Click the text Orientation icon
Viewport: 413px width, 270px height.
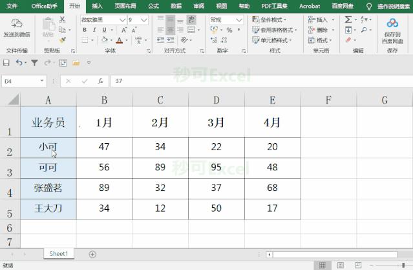pyautogui.click(x=184, y=40)
